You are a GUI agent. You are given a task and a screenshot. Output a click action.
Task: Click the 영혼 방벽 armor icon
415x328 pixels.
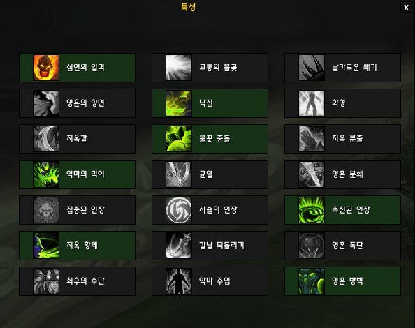pyautogui.click(x=312, y=281)
